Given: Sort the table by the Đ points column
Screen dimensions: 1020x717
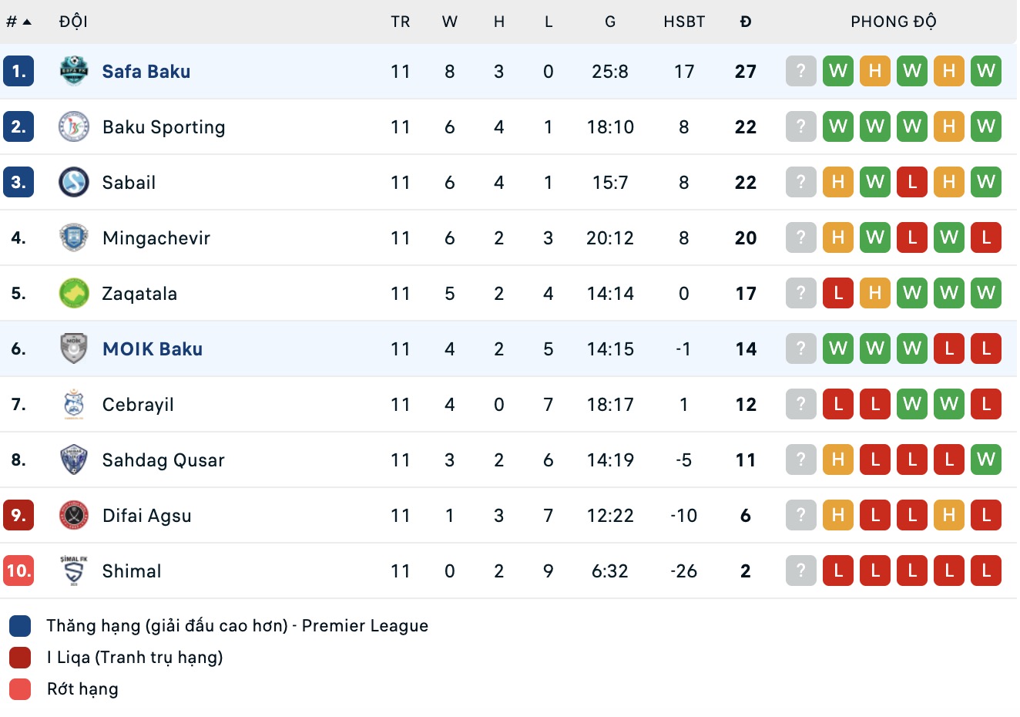Looking at the screenshot, I should tap(745, 22).
